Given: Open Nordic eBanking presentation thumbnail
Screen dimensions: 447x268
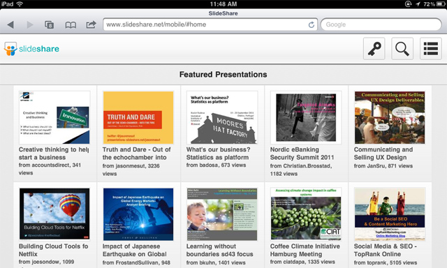Looking at the screenshot, I should [x=306, y=118].
